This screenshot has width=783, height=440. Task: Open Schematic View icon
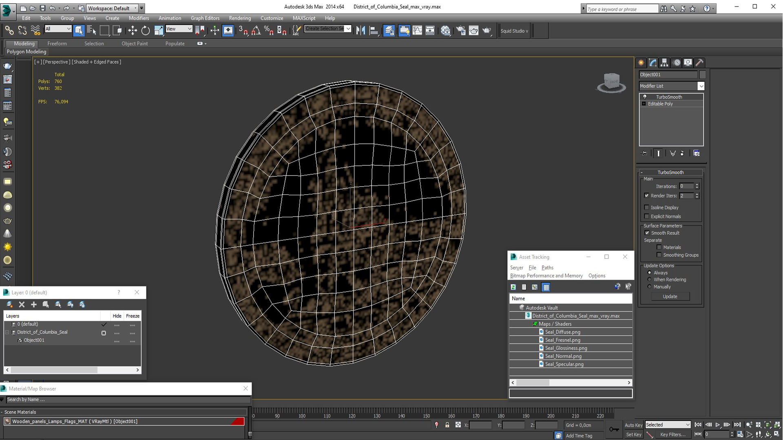pyautogui.click(x=430, y=30)
